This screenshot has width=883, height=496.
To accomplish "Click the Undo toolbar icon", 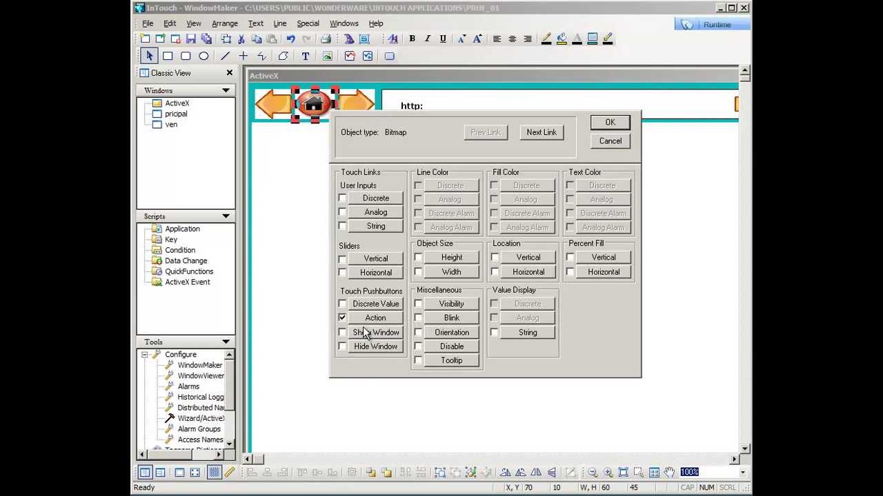I will (x=290, y=39).
